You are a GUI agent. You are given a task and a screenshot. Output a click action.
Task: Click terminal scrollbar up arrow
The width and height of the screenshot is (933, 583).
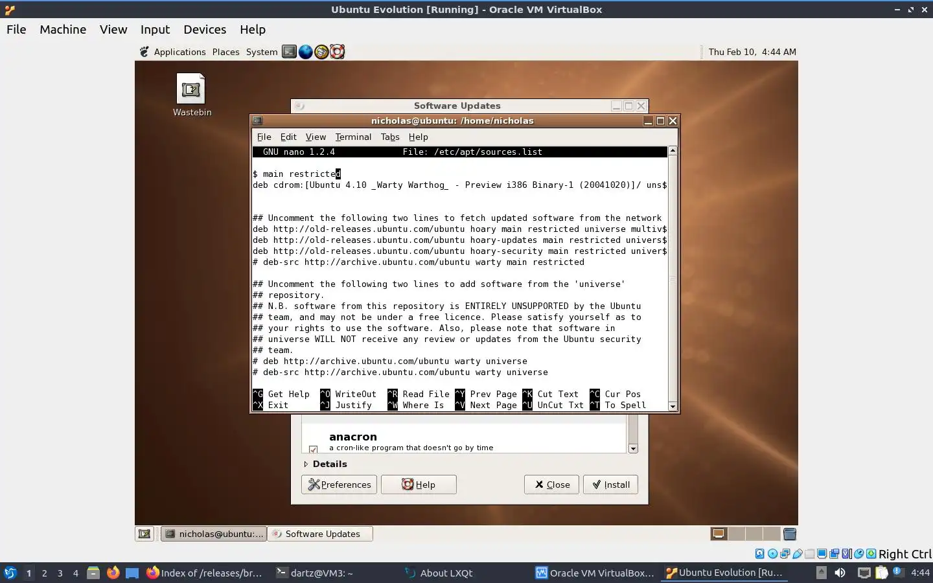point(673,150)
